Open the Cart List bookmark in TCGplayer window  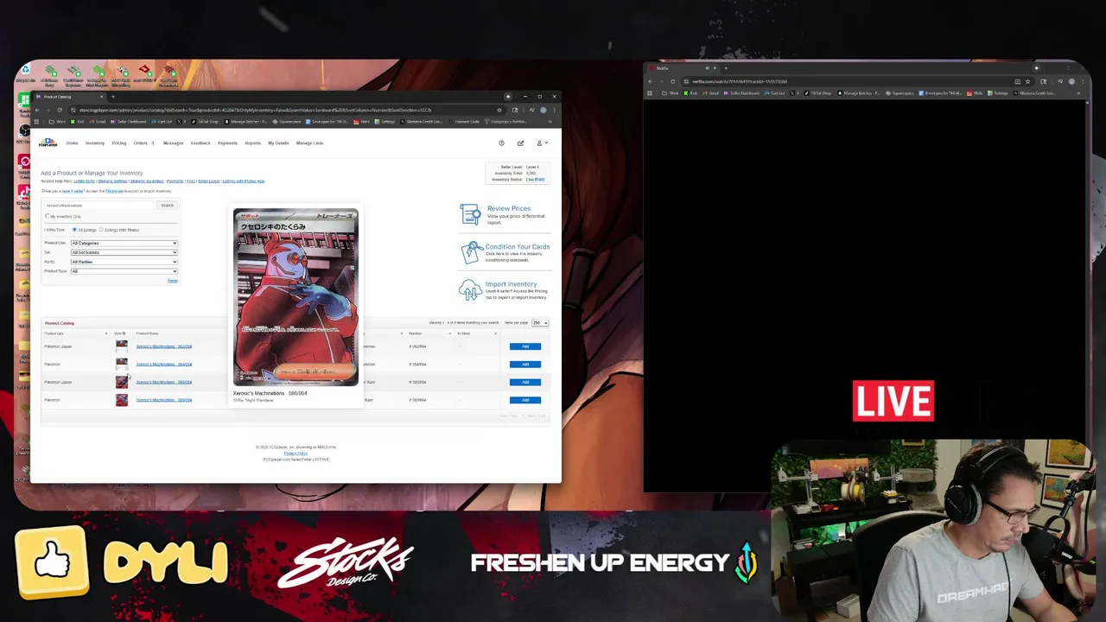pyautogui.click(x=162, y=122)
